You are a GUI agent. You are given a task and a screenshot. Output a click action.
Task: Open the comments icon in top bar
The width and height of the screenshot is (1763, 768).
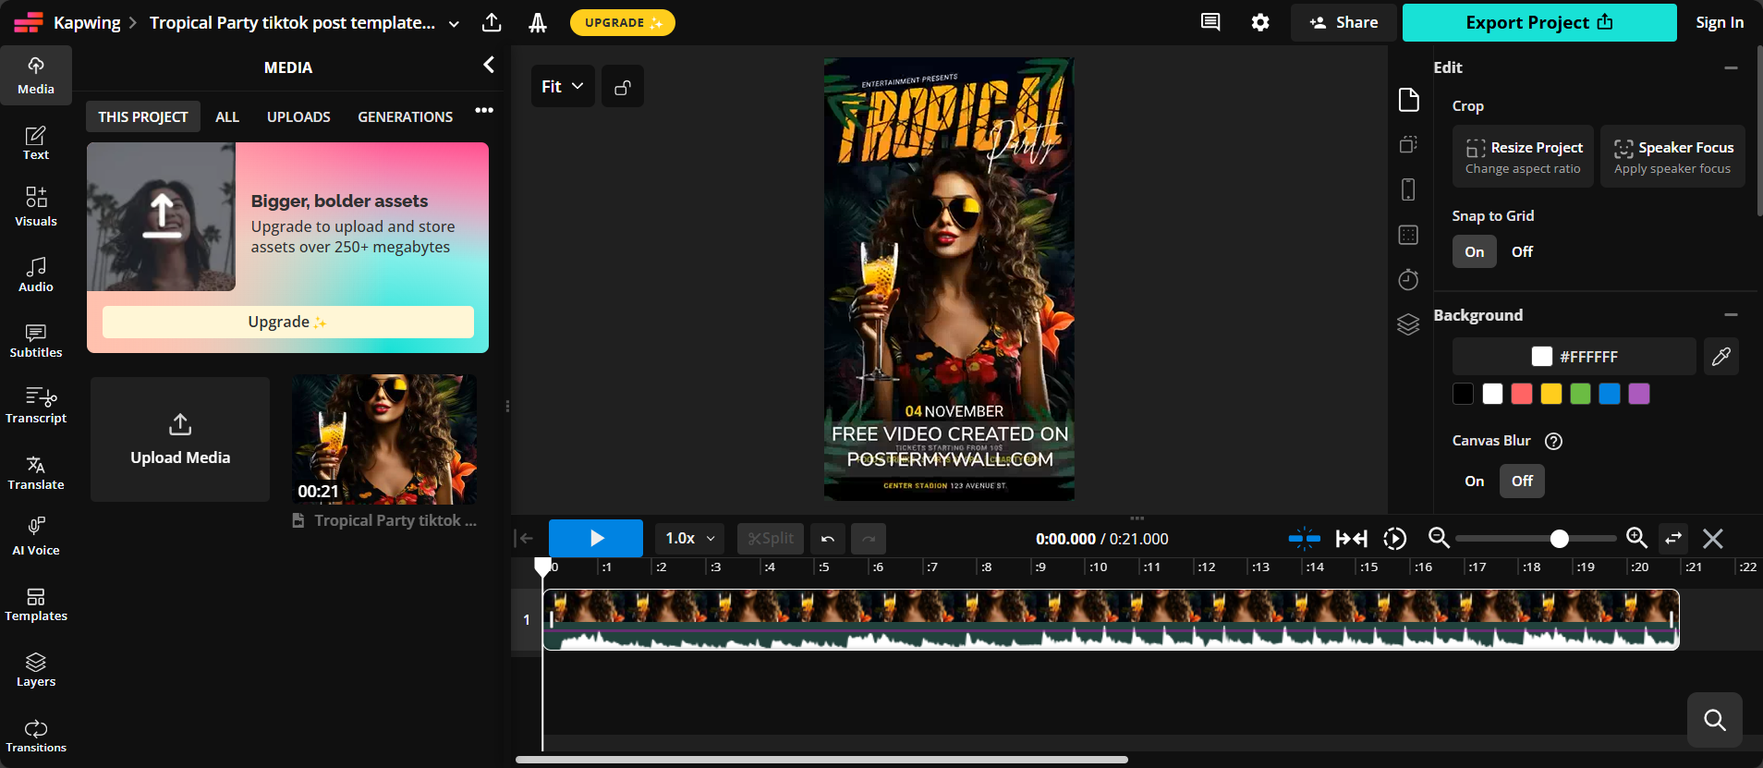pos(1210,22)
